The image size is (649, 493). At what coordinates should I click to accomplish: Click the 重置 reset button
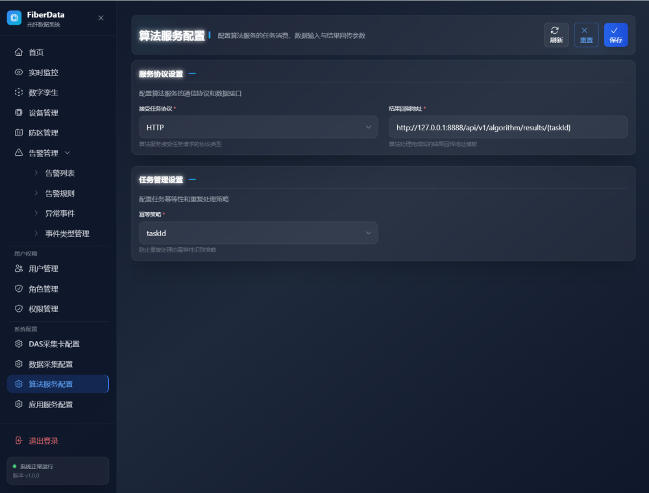tap(586, 35)
